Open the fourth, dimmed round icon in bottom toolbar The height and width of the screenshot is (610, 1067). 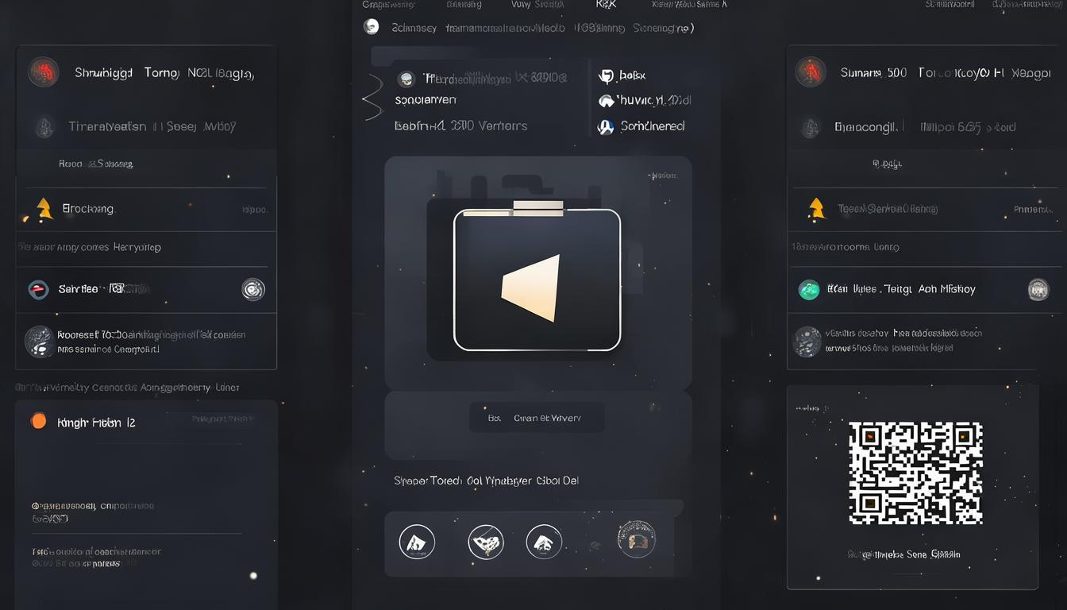636,539
